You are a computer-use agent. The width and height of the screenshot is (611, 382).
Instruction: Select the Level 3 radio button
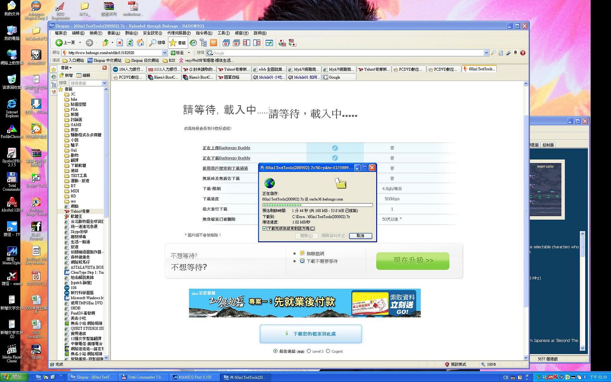click(x=309, y=351)
